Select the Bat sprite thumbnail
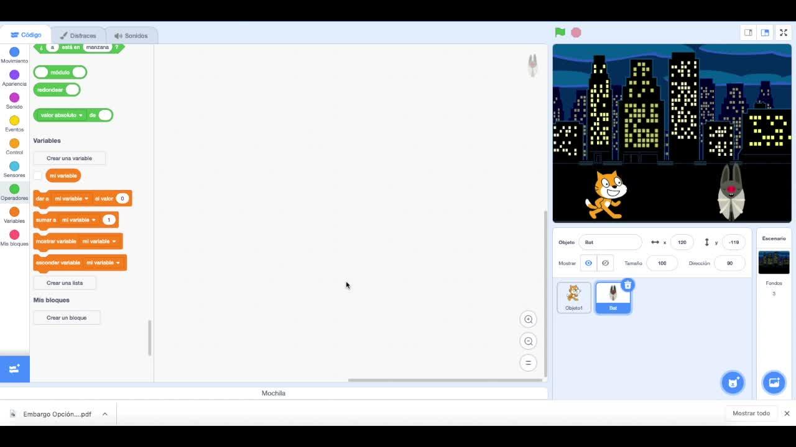Viewport: 796px width, 447px height. coord(613,297)
